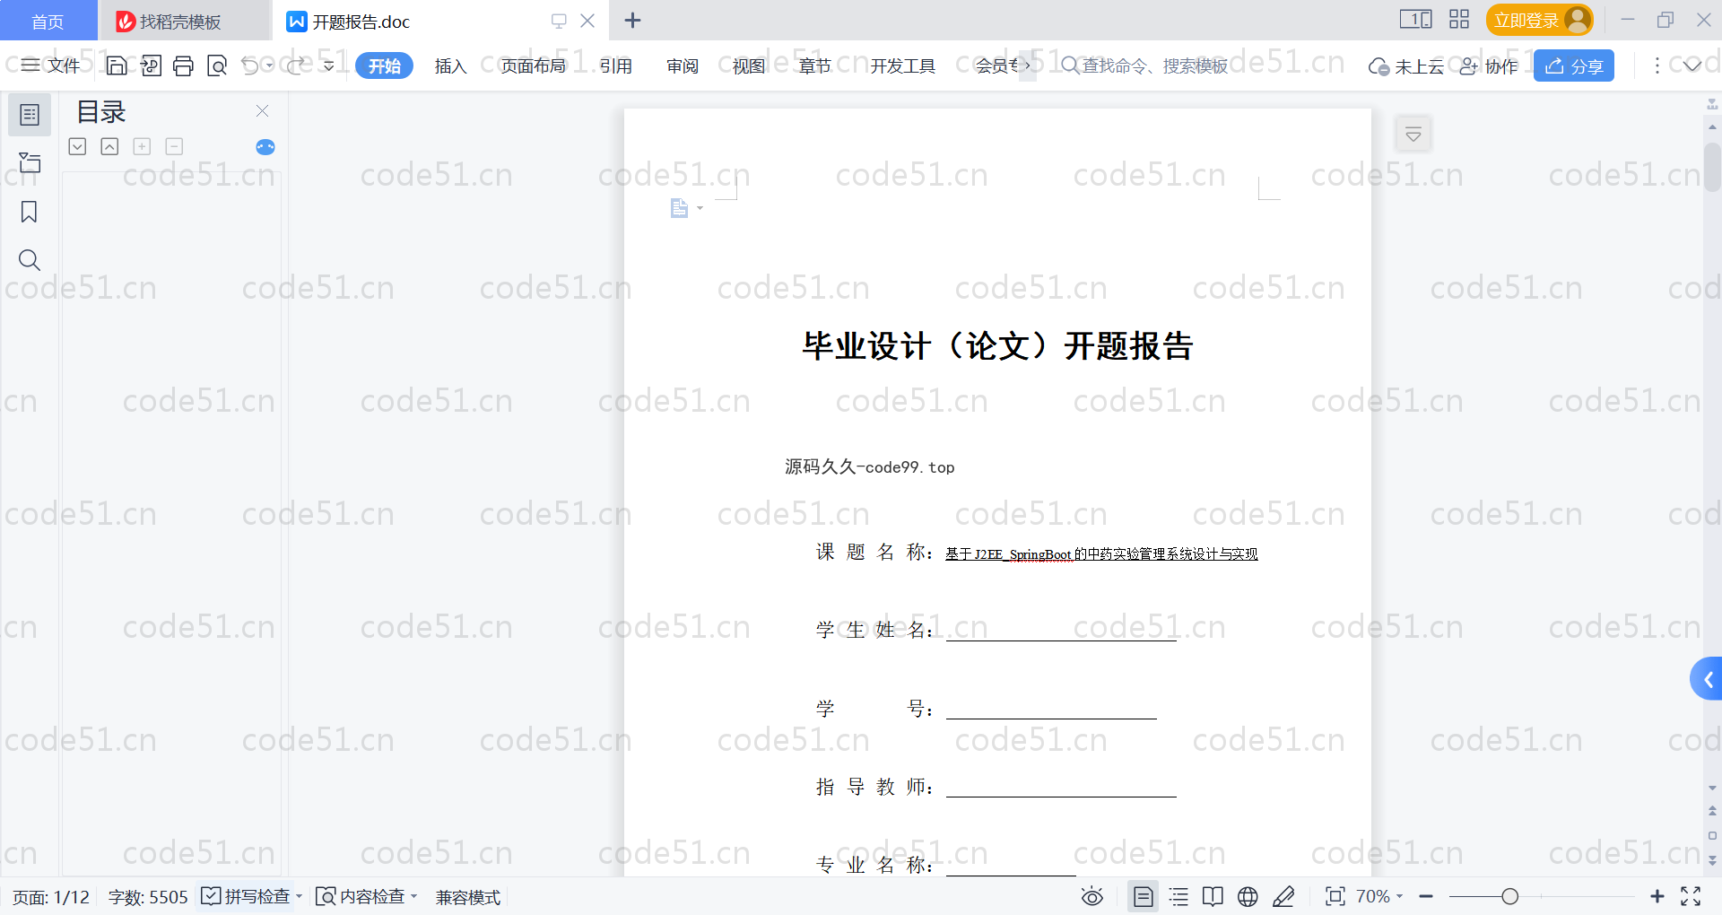The width and height of the screenshot is (1722, 915).
Task: Switch to web layout view
Action: pyautogui.click(x=1248, y=896)
